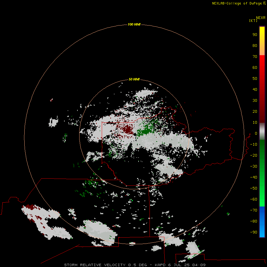This screenshot has height=267, width=267.
Task: Click the positive 90 knot scale value
Action: click(255, 35)
